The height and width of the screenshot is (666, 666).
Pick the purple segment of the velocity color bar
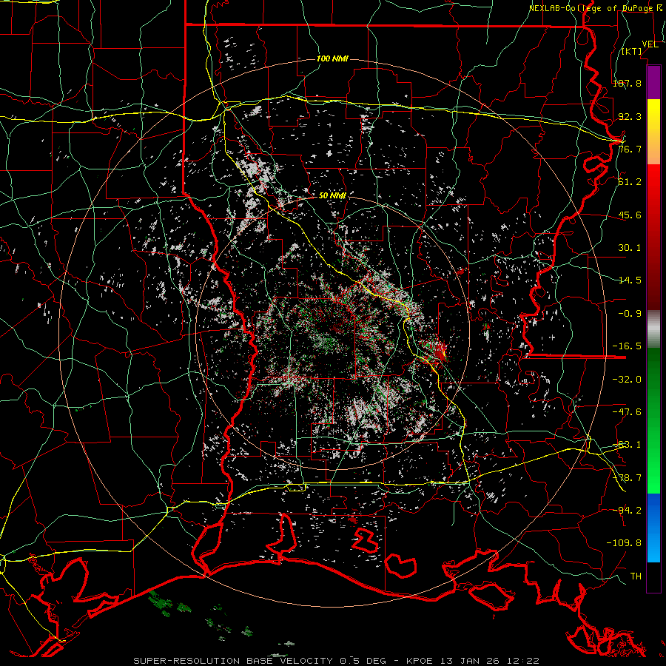tap(653, 82)
